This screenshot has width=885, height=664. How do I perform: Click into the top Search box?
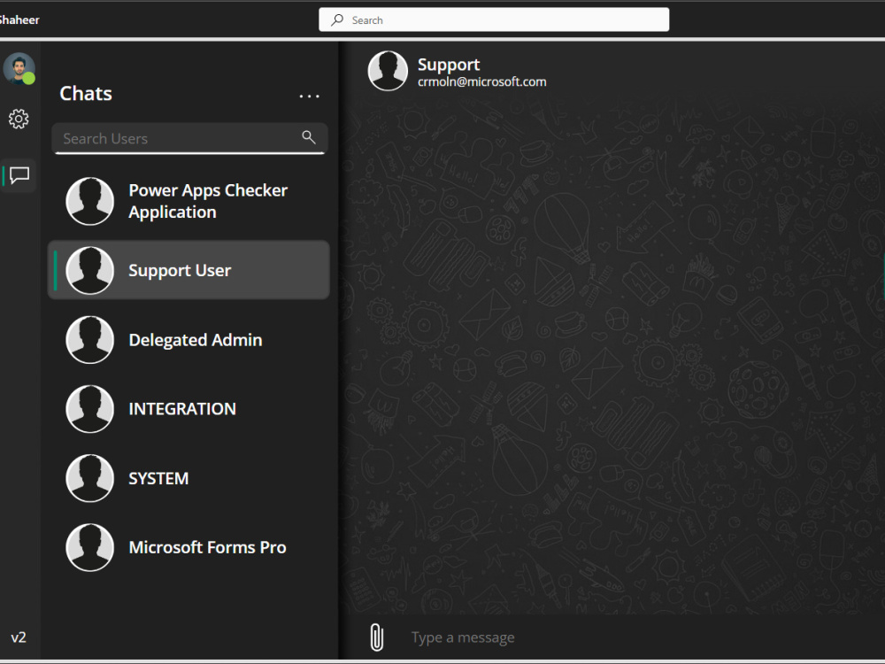[494, 19]
